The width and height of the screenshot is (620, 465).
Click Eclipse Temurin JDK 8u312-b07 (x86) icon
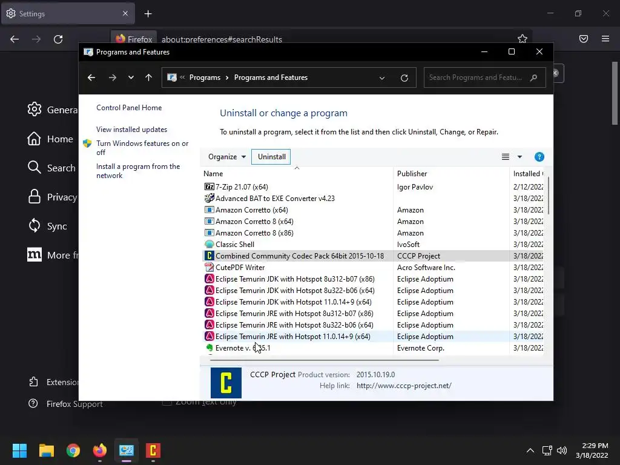coord(209,279)
